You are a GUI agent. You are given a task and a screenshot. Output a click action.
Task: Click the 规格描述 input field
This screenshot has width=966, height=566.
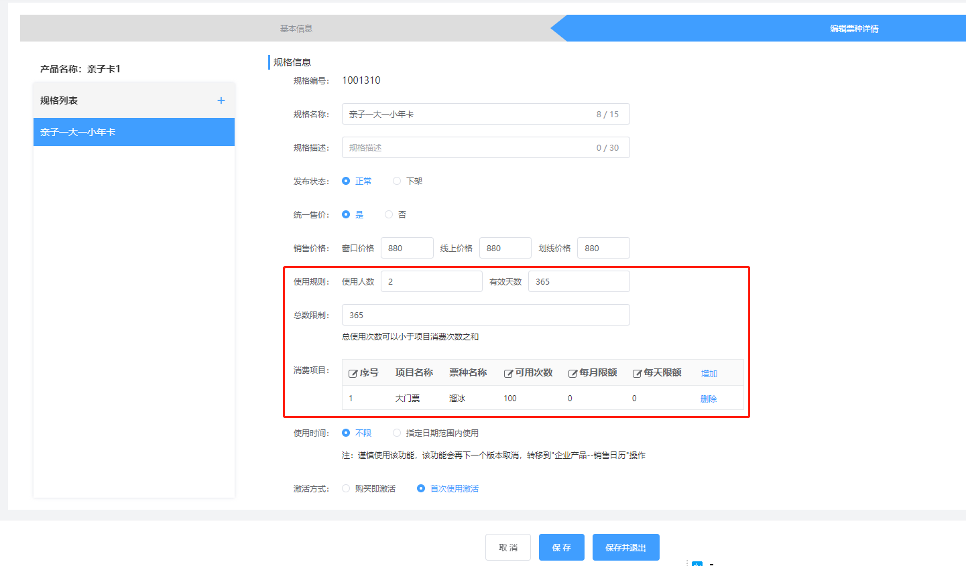pyautogui.click(x=469, y=147)
